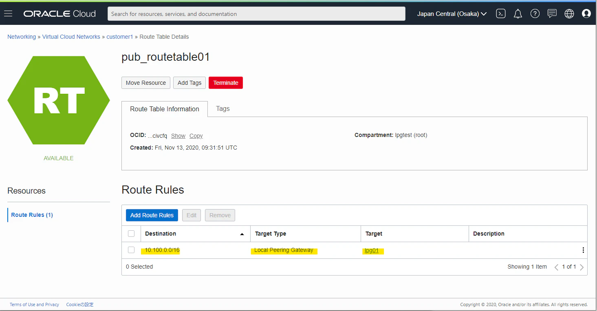Click the AVAILABLE status label
Screen dimensions: 597x311
(59, 158)
